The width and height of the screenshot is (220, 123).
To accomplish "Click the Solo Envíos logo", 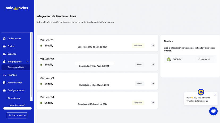I will click(x=17, y=8).
